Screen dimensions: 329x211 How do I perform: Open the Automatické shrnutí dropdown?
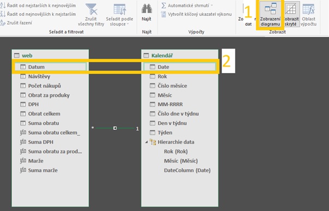187,5
